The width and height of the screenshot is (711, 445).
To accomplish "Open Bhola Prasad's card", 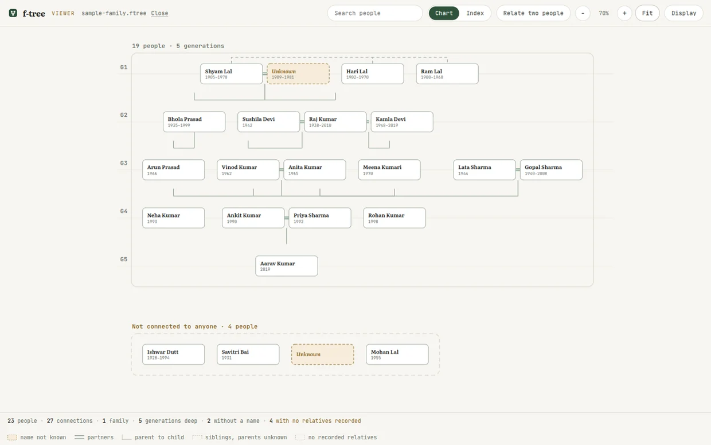I will point(194,122).
